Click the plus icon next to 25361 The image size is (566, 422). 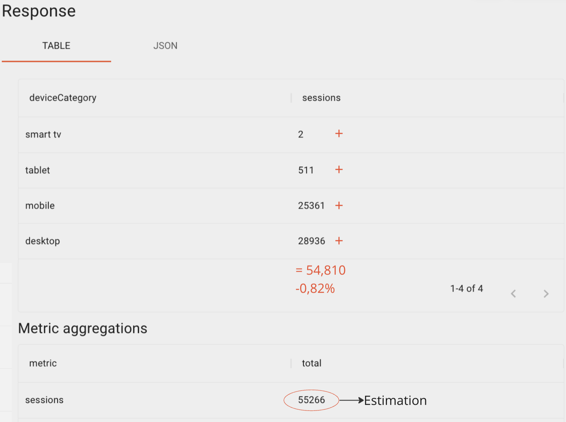point(339,205)
